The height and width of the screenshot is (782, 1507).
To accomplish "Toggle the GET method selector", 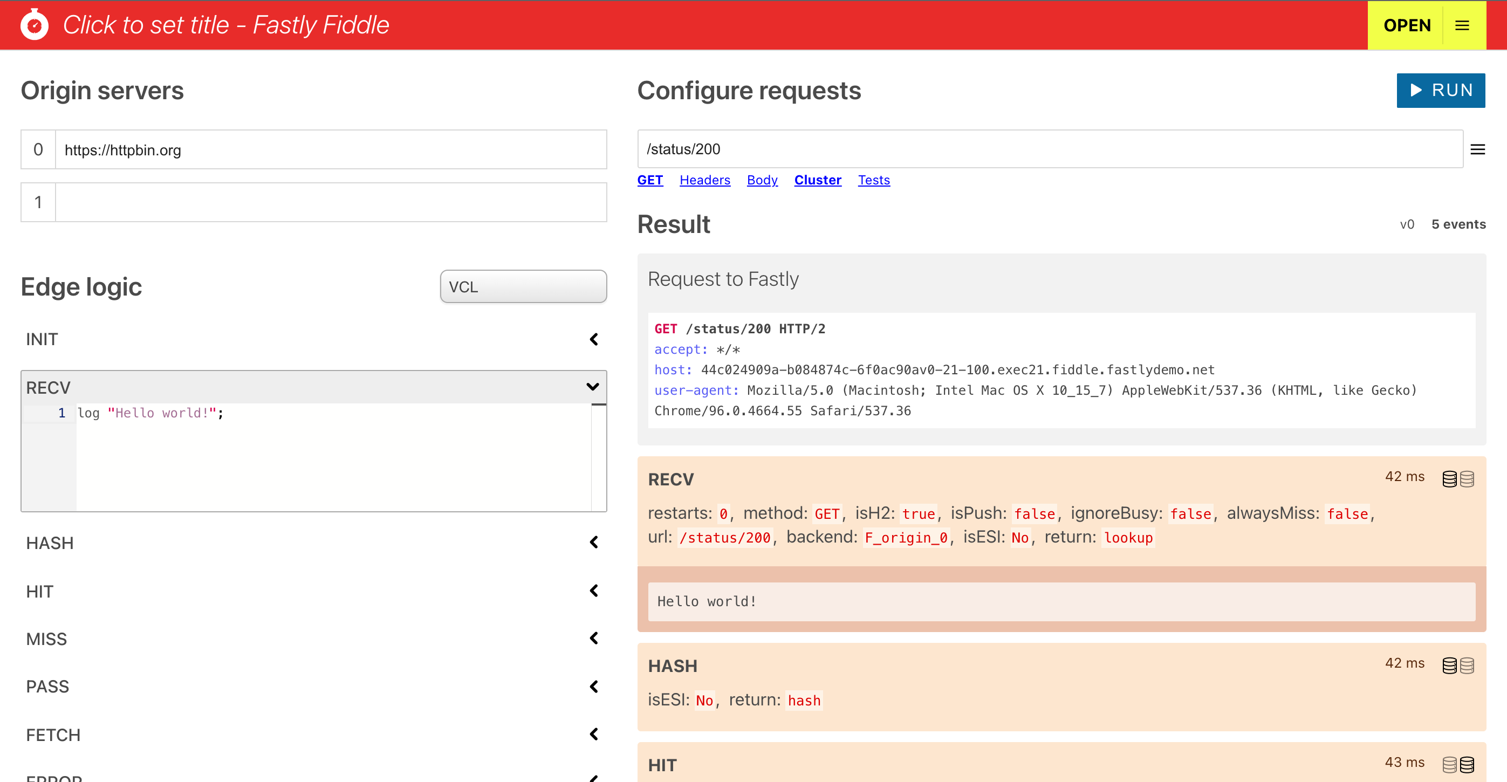I will click(x=650, y=180).
